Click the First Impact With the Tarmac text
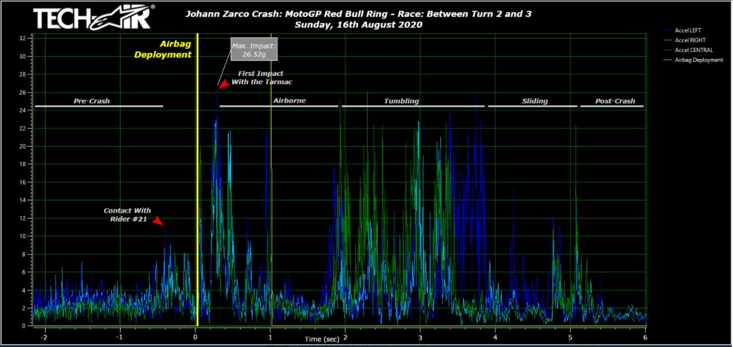The width and height of the screenshot is (733, 347). (261, 78)
